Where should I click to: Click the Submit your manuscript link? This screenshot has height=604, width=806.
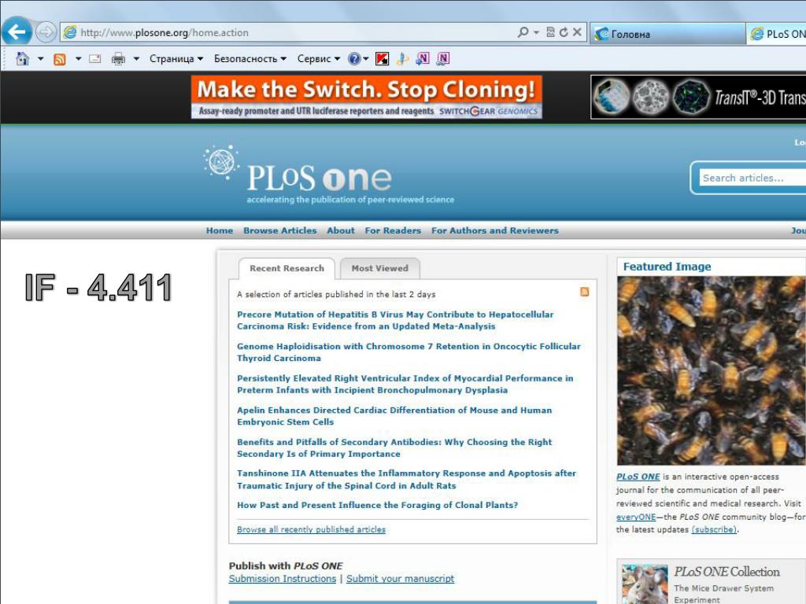coord(400,579)
